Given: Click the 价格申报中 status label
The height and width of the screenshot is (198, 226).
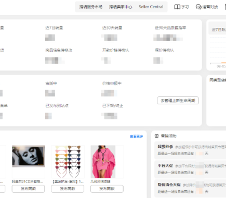Looking at the screenshot, I should [x=112, y=83].
